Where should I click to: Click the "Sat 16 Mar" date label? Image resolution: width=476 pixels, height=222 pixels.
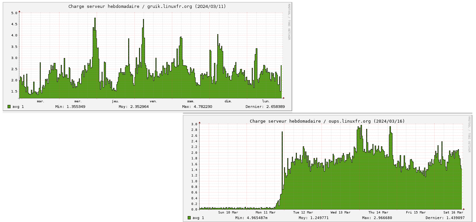pyautogui.click(x=453, y=212)
